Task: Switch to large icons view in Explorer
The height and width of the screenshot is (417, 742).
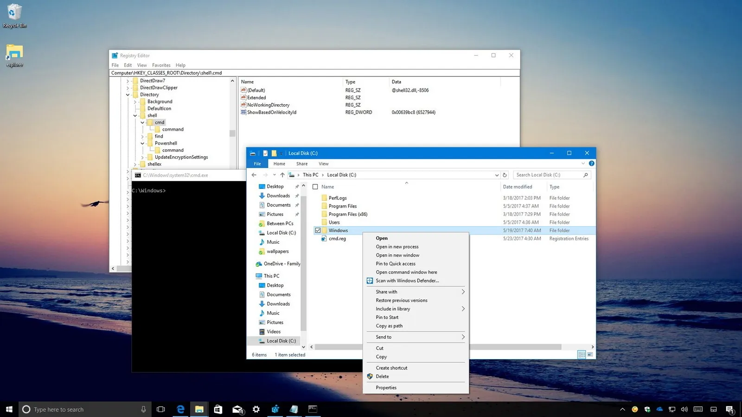Action: click(x=590, y=354)
